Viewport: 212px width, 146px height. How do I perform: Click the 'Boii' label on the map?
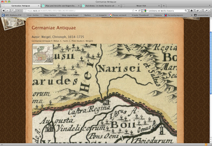point(123,125)
